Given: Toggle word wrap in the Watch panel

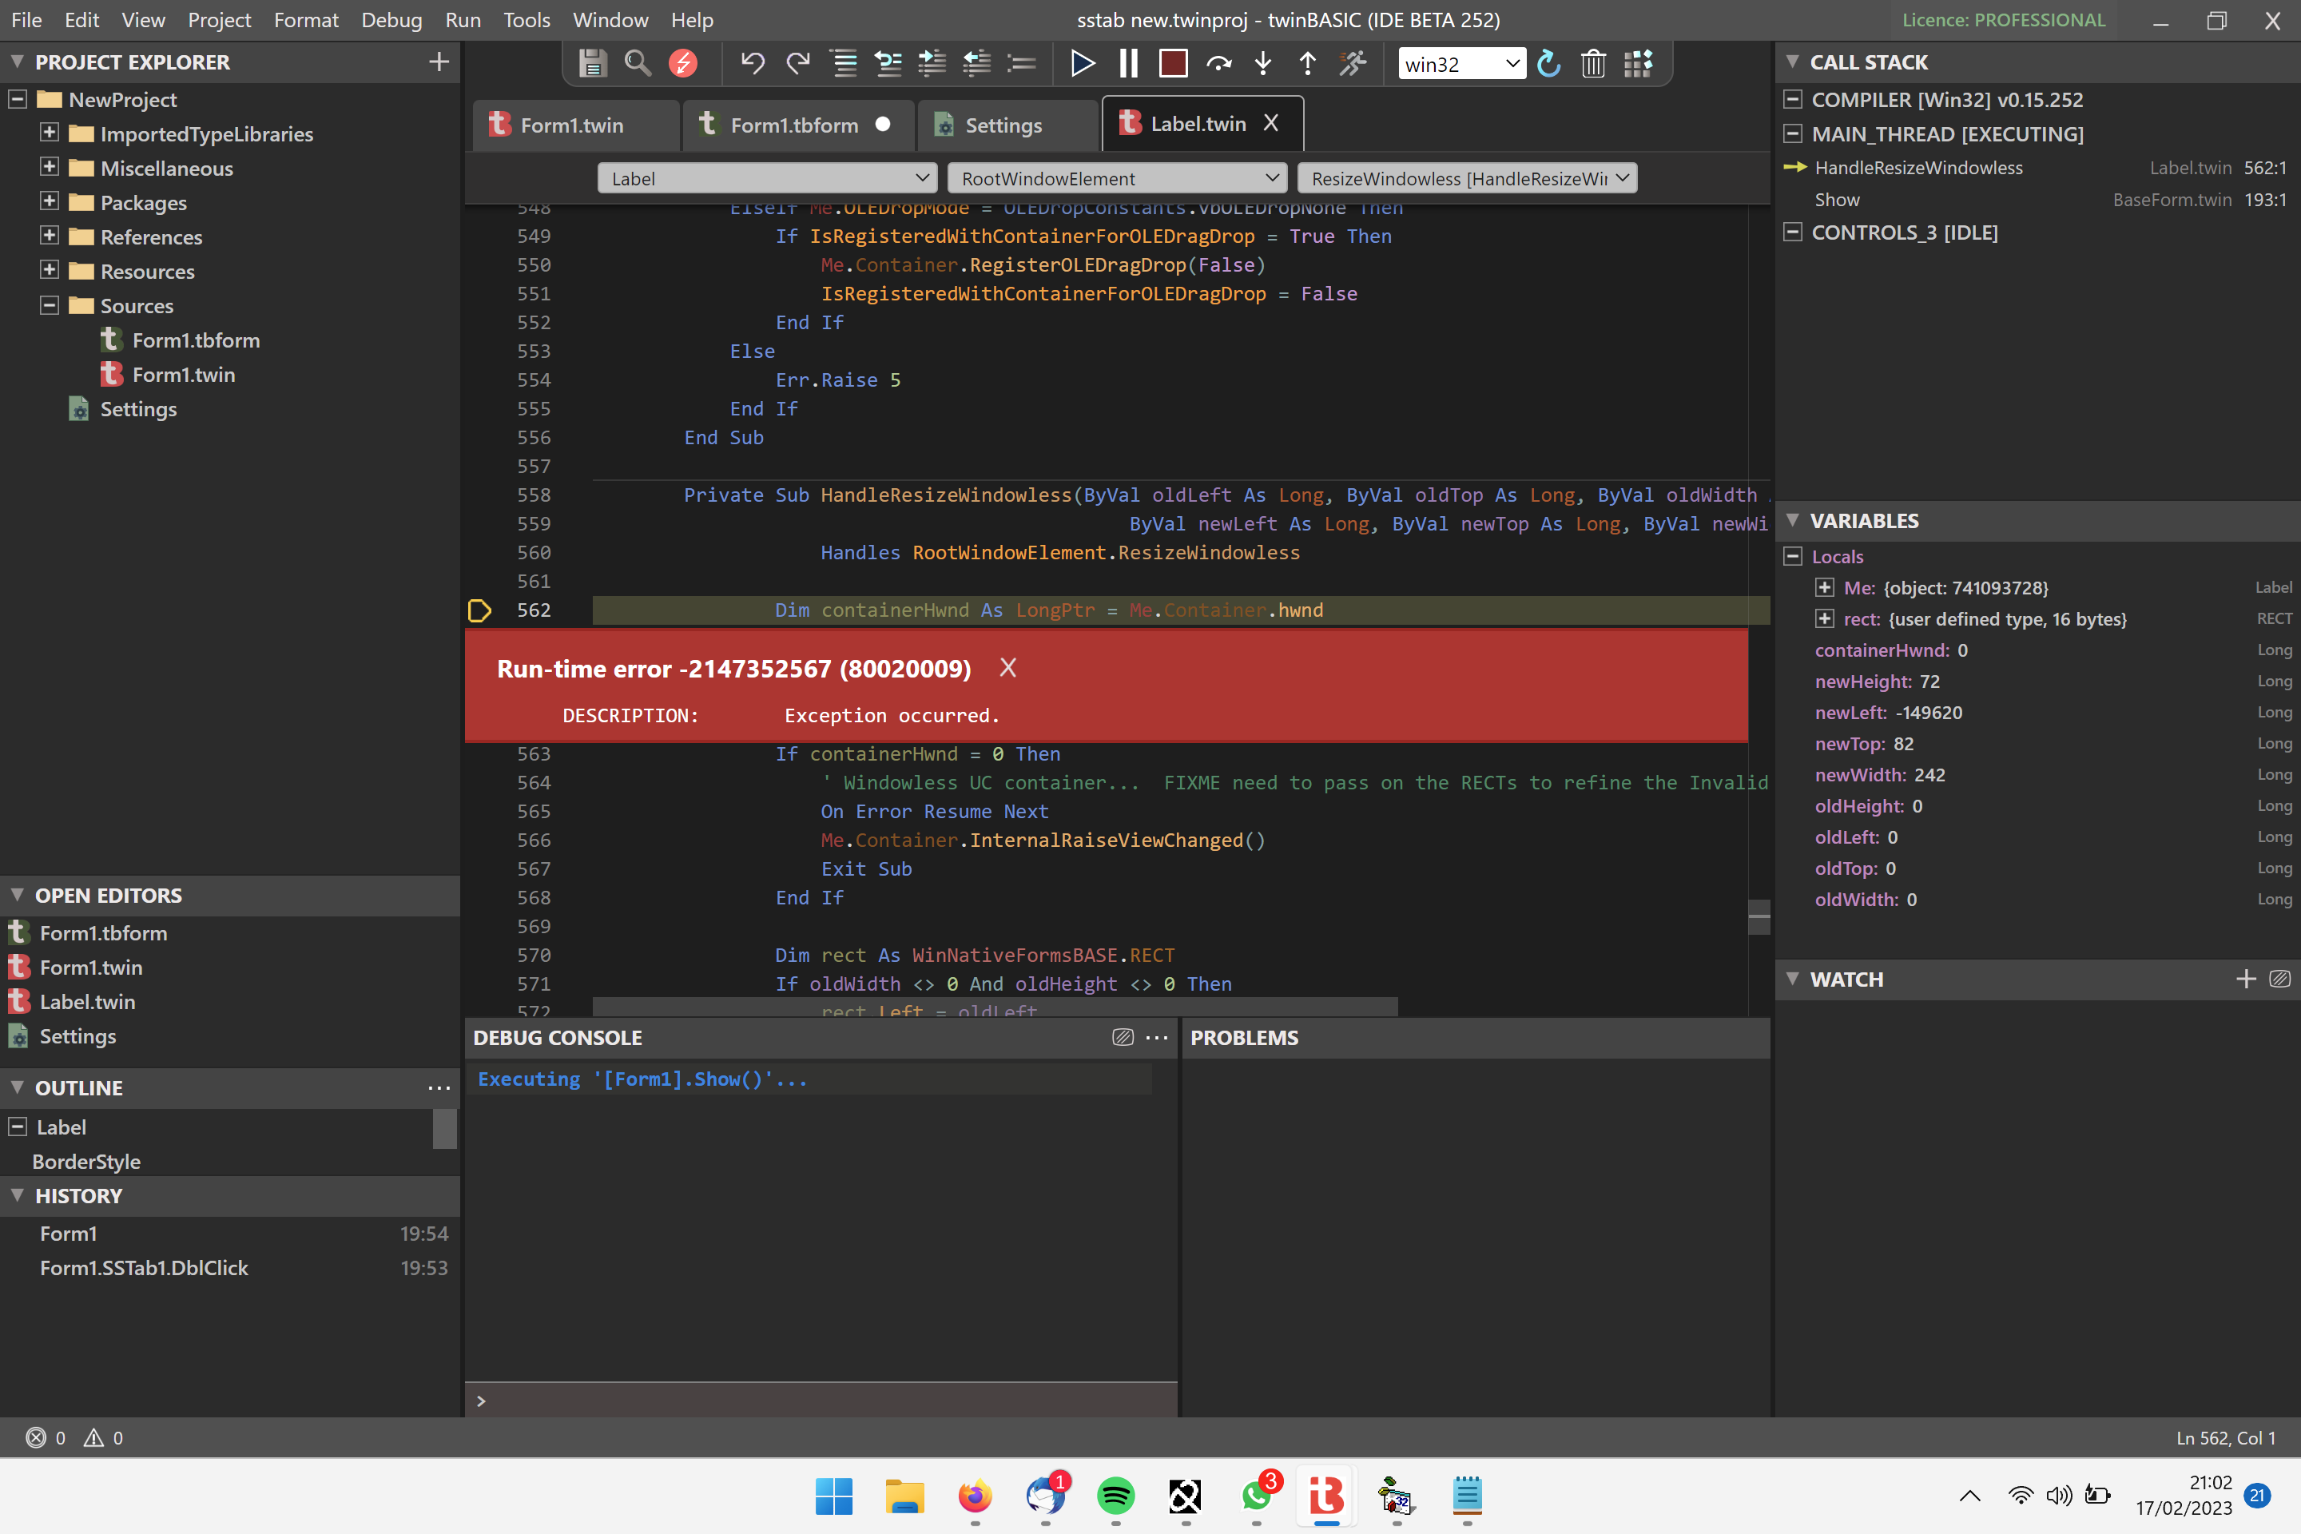Looking at the screenshot, I should point(2280,978).
